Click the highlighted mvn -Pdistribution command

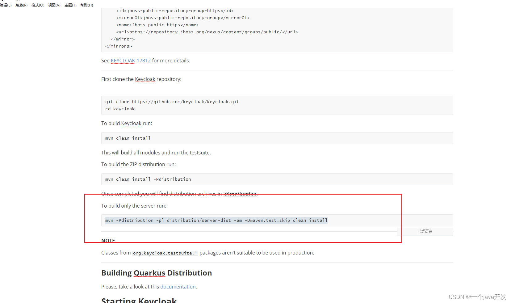tap(216, 220)
